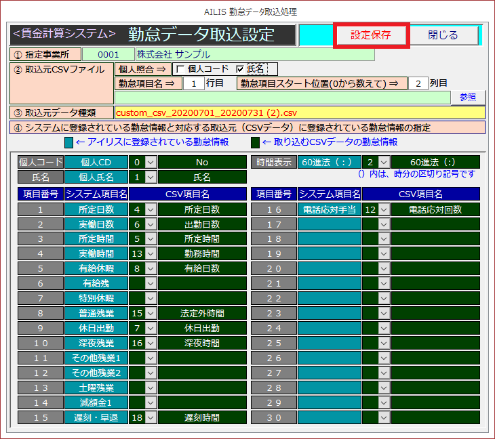Image resolution: width=495 pixels, height=439 pixels.
Task: Open the 個人氏名 column dropdown
Action: click(151, 177)
